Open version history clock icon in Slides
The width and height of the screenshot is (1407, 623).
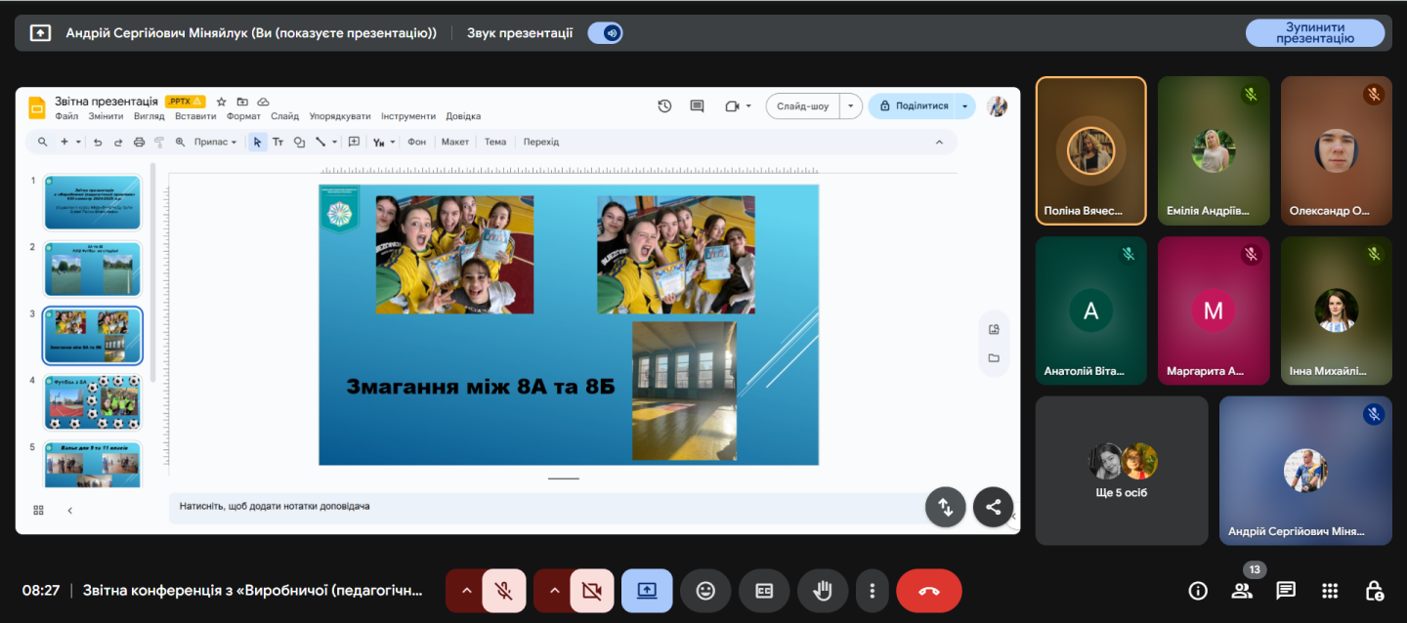[x=664, y=106]
